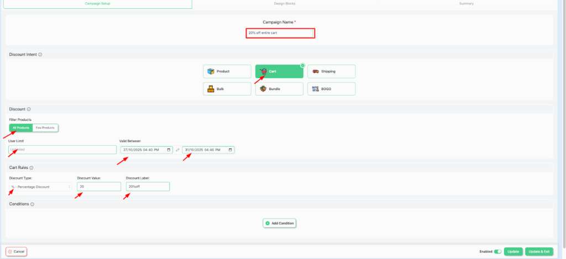Click the Discount Intent info icon
This screenshot has width=566, height=259.
tap(40, 55)
